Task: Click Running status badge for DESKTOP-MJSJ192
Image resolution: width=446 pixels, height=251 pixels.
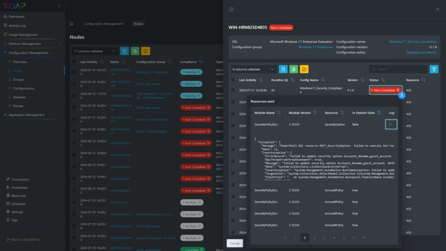Action: pos(191,72)
